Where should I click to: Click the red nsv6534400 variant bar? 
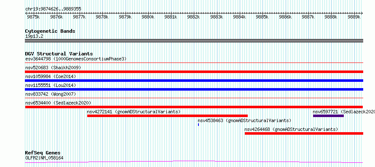(x=194, y=107)
